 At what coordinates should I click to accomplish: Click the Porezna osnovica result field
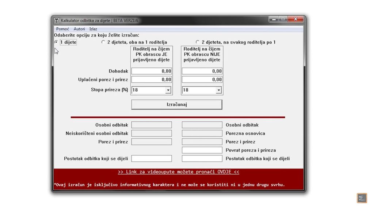pos(202,133)
